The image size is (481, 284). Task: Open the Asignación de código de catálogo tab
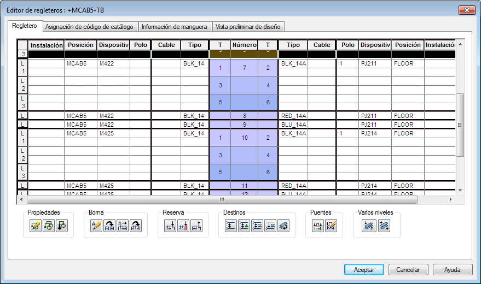click(89, 27)
